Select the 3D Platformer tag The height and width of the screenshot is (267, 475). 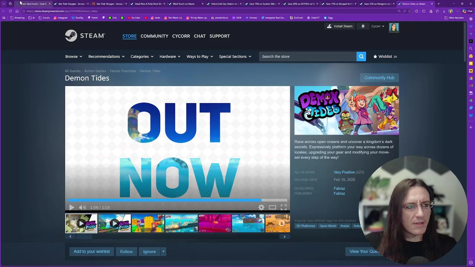(x=306, y=226)
